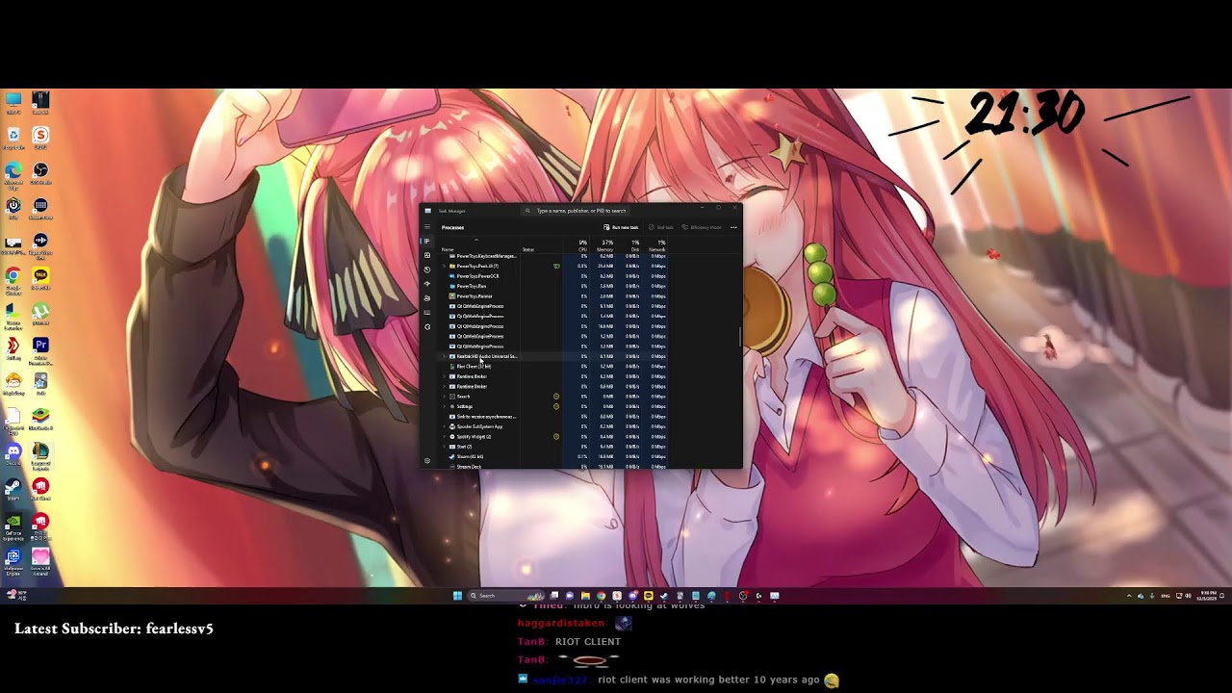
Task: Expand the Search process group
Action: pos(445,397)
